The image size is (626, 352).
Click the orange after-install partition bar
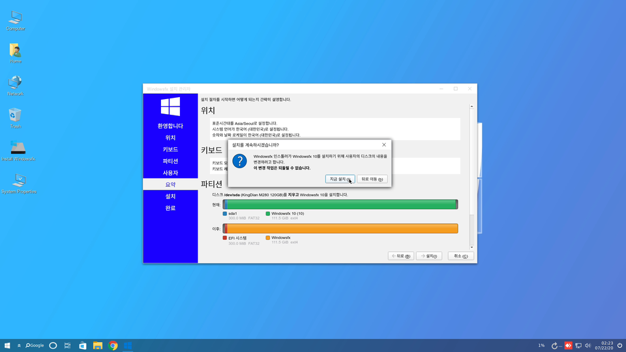coord(340,228)
